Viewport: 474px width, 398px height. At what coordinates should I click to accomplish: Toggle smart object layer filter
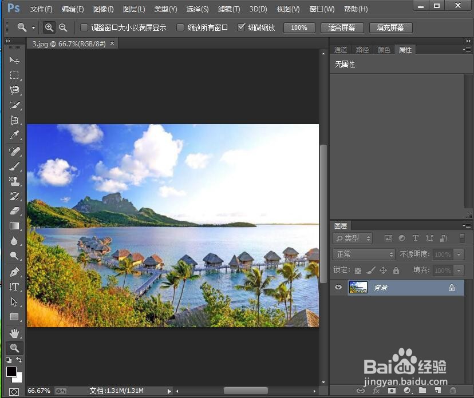(x=444, y=238)
